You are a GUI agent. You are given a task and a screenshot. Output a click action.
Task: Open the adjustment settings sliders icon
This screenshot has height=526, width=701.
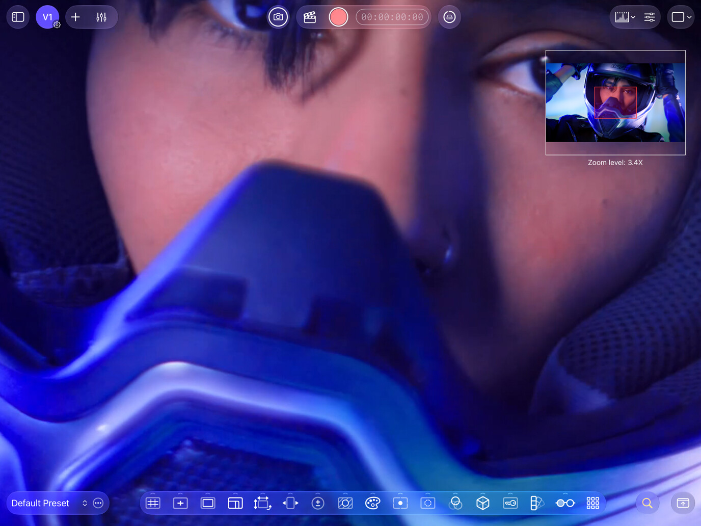pyautogui.click(x=650, y=17)
